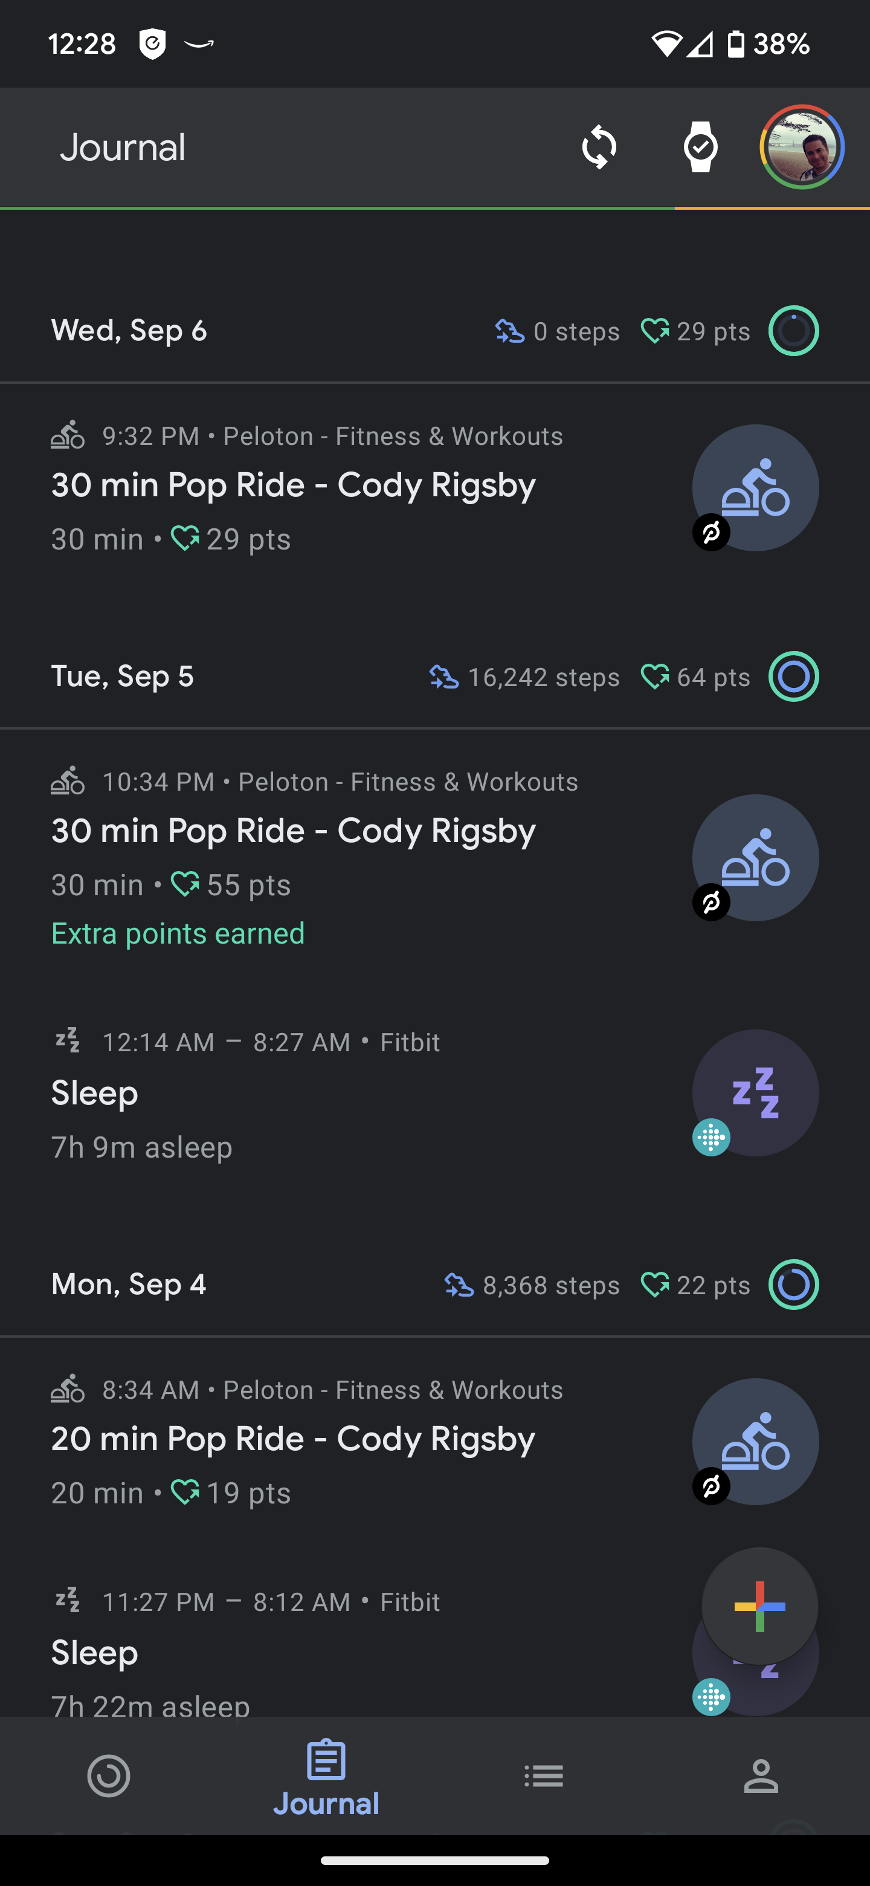Tap sleep icon for 7h 9m entry
Viewport: 870px width, 1886px height.
coord(755,1092)
